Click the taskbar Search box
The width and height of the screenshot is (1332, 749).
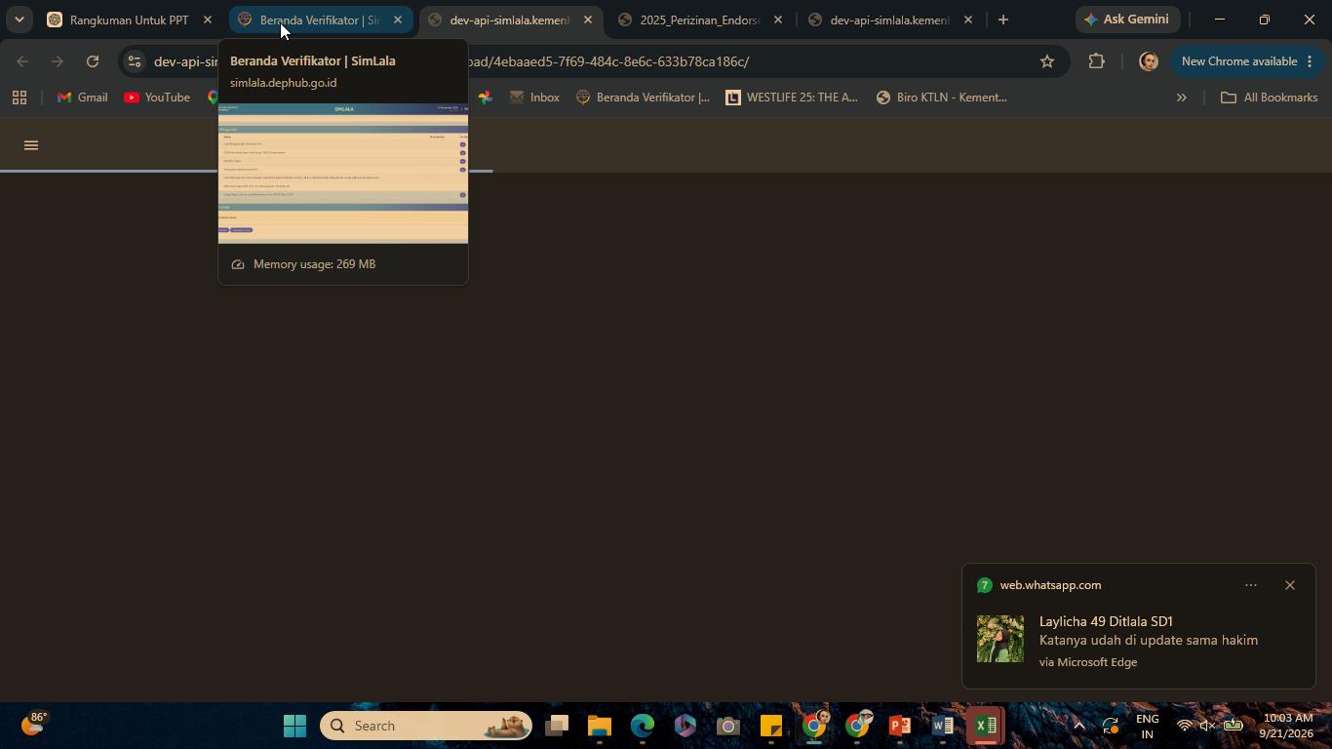point(426,726)
